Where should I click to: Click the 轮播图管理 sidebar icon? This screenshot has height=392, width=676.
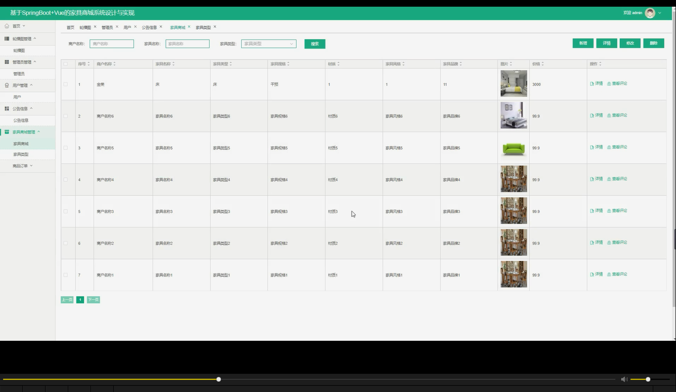coord(7,38)
